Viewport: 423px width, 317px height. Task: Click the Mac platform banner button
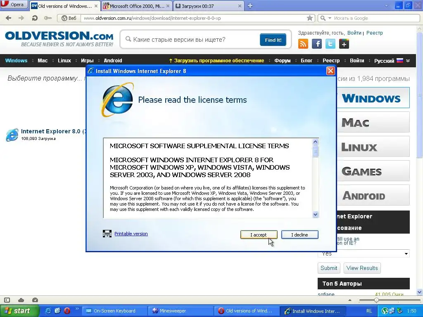(373, 122)
